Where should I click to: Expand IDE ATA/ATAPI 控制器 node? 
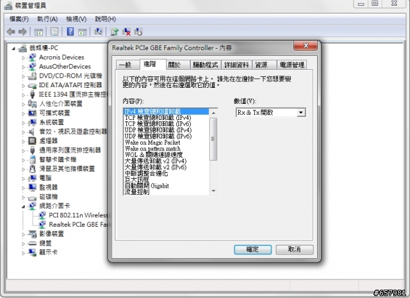pos(23,85)
